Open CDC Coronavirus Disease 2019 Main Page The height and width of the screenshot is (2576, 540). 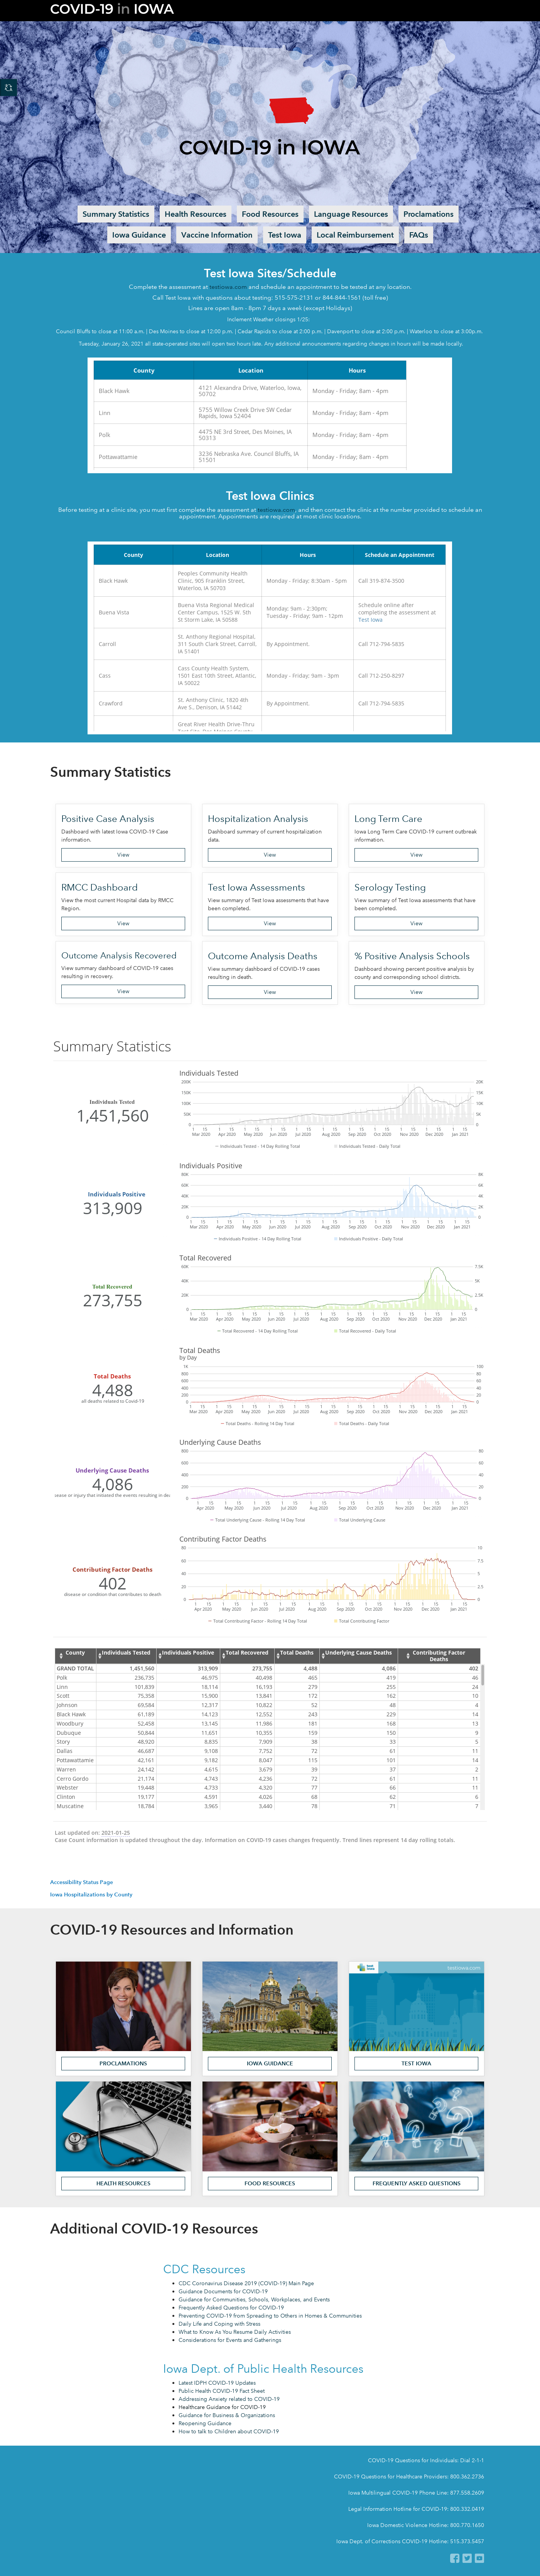tap(246, 2283)
